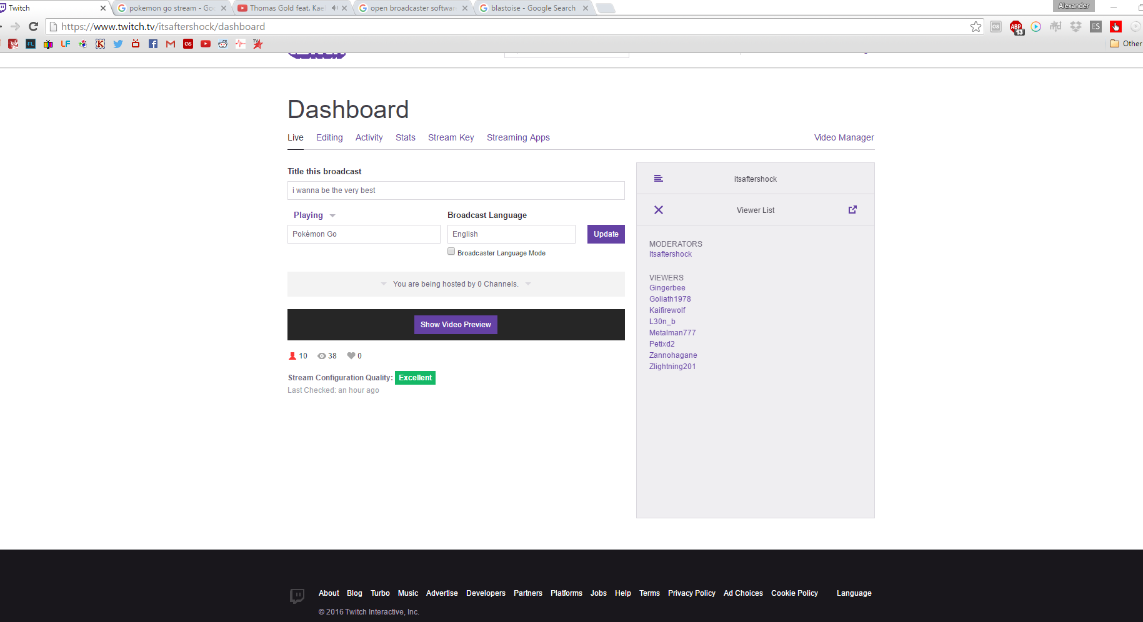Screen dimensions: 1143x622
Task: Open the Video Manager link
Action: tap(844, 137)
